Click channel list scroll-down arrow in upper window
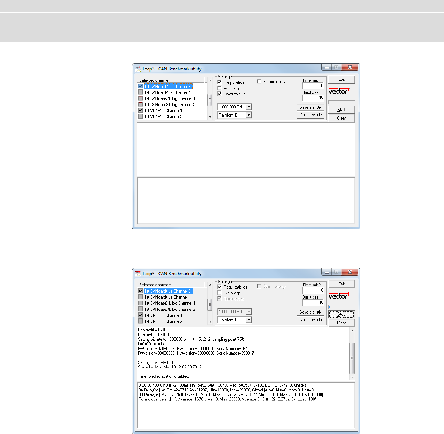Image resolution: width=444 pixels, height=434 pixels. [210, 117]
